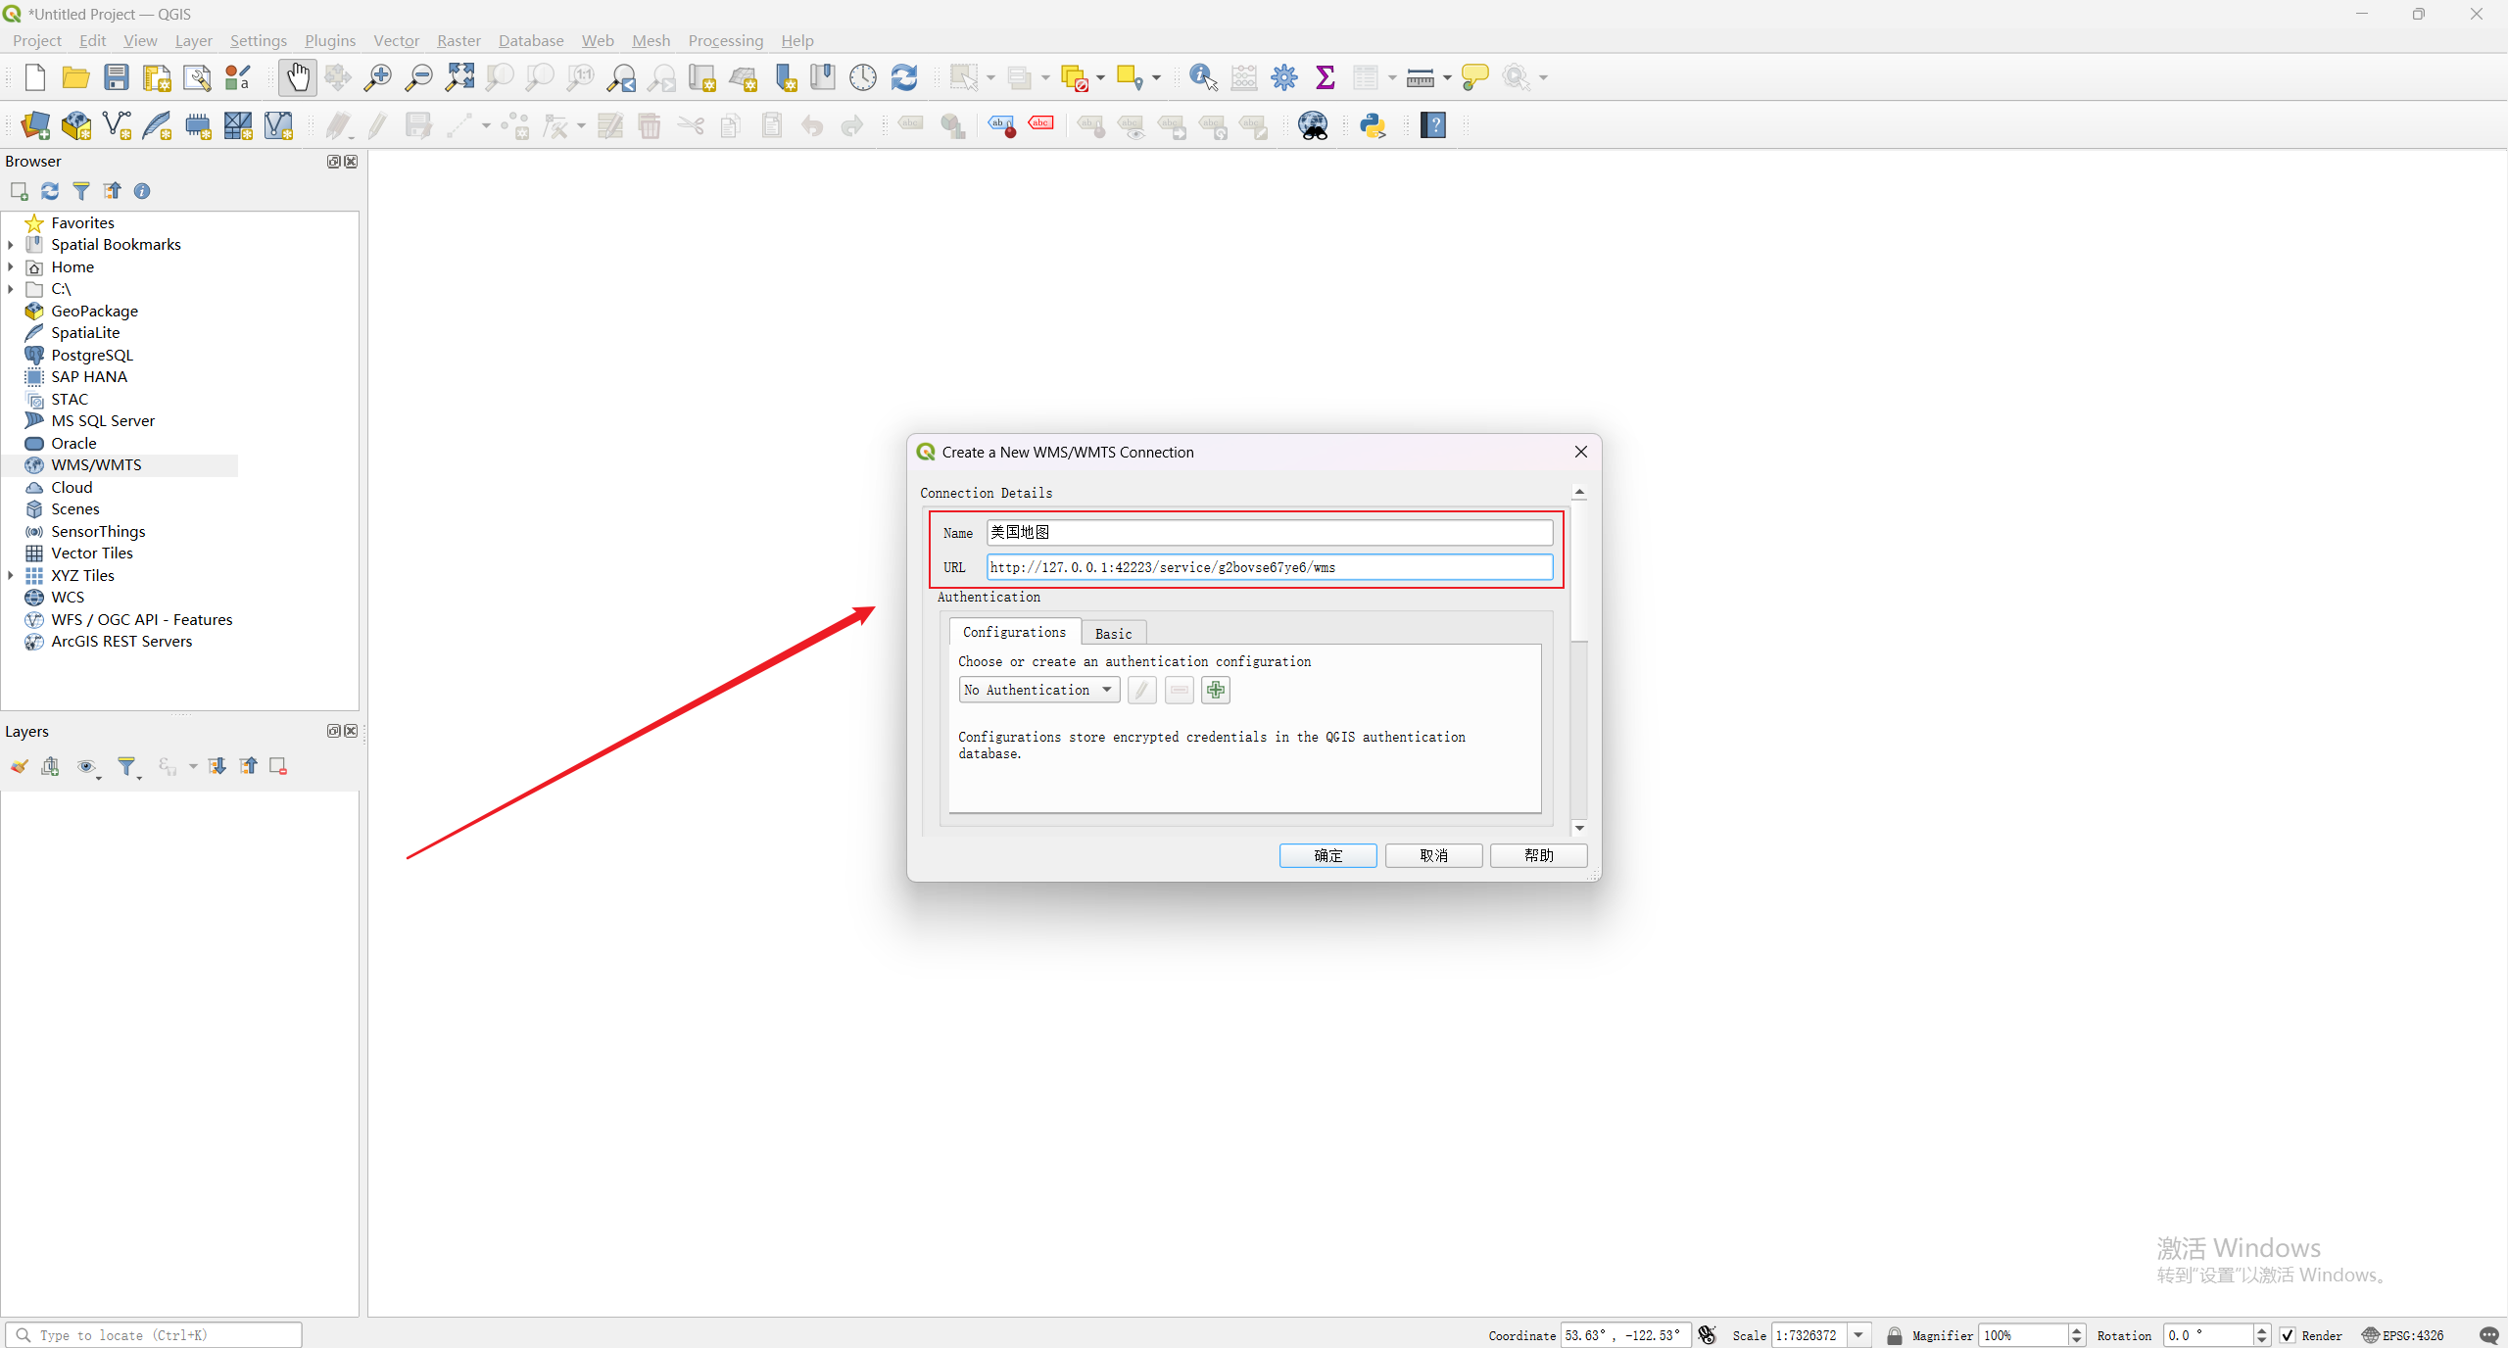
Task: Click the 确定 confirm button
Action: tap(1327, 856)
